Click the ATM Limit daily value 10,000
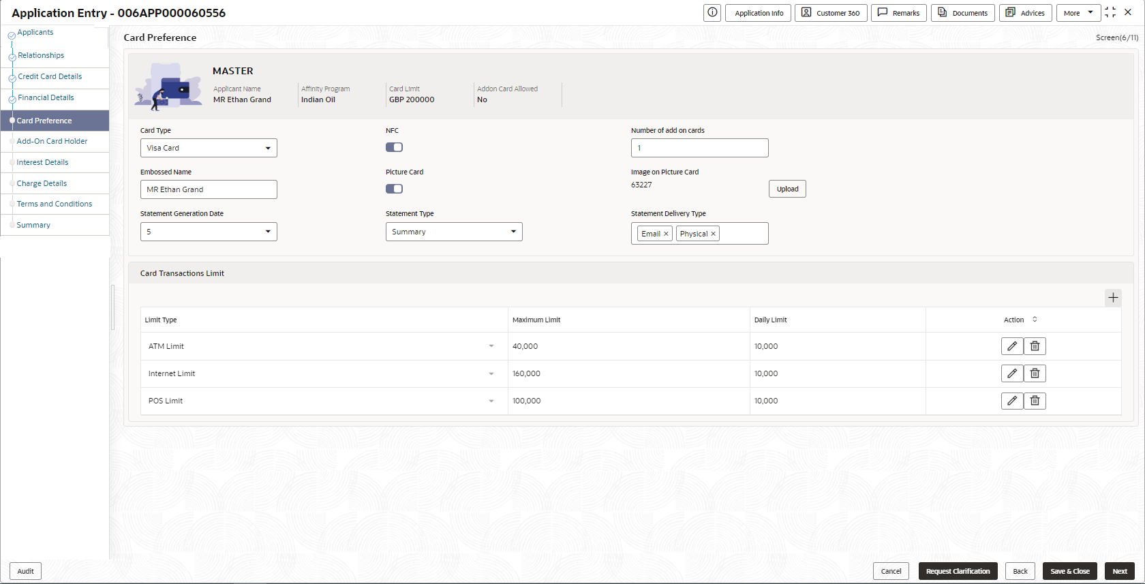1145x584 pixels. [766, 346]
